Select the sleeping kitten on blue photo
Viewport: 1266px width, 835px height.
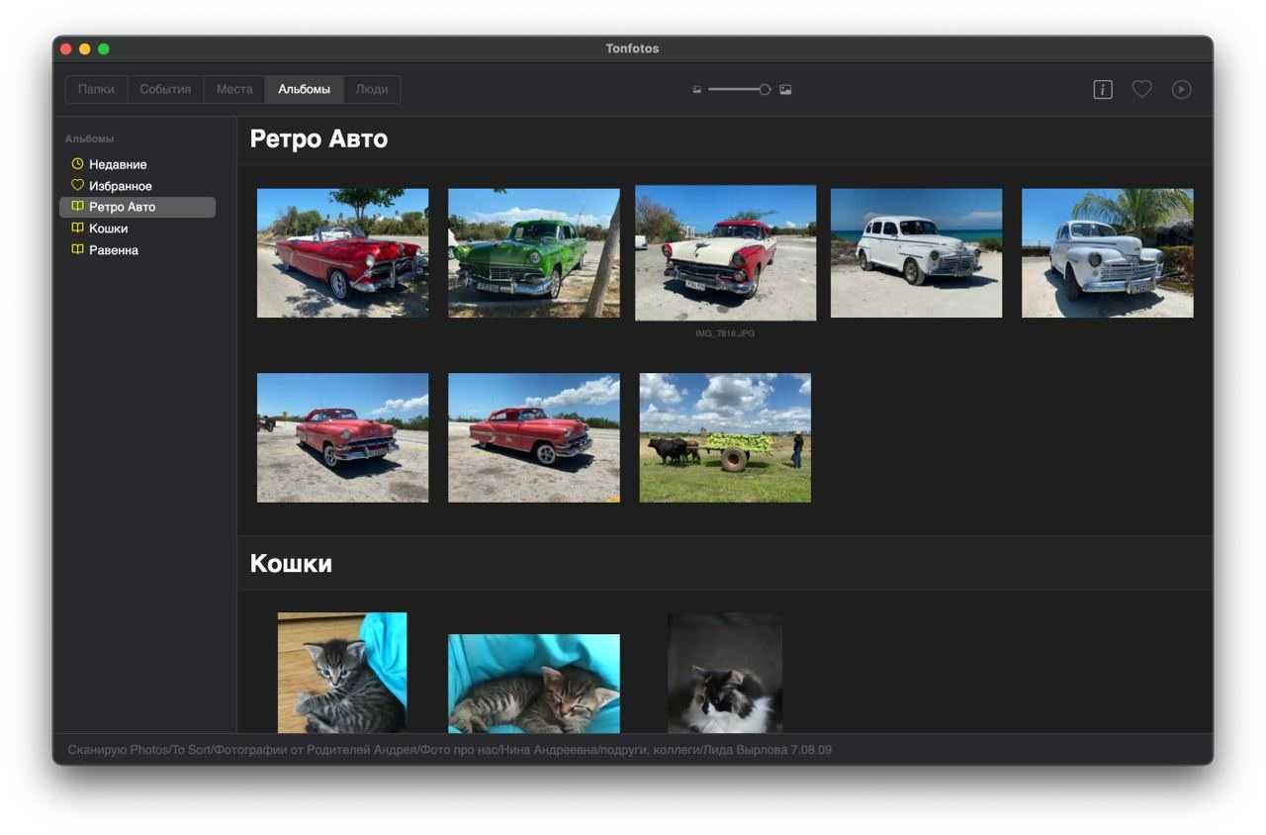[533, 684]
